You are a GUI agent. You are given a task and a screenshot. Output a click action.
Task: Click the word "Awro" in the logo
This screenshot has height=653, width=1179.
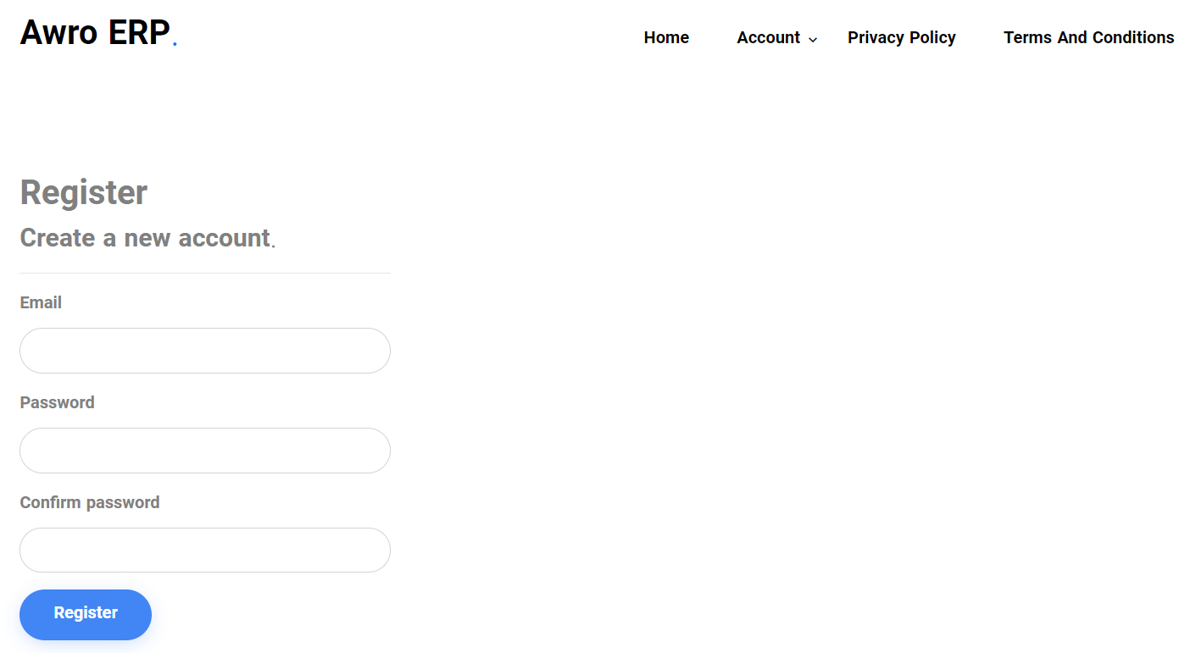58,33
